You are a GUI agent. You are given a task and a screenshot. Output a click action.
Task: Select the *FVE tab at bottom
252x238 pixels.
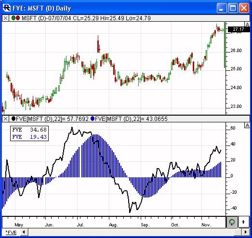tap(11, 232)
